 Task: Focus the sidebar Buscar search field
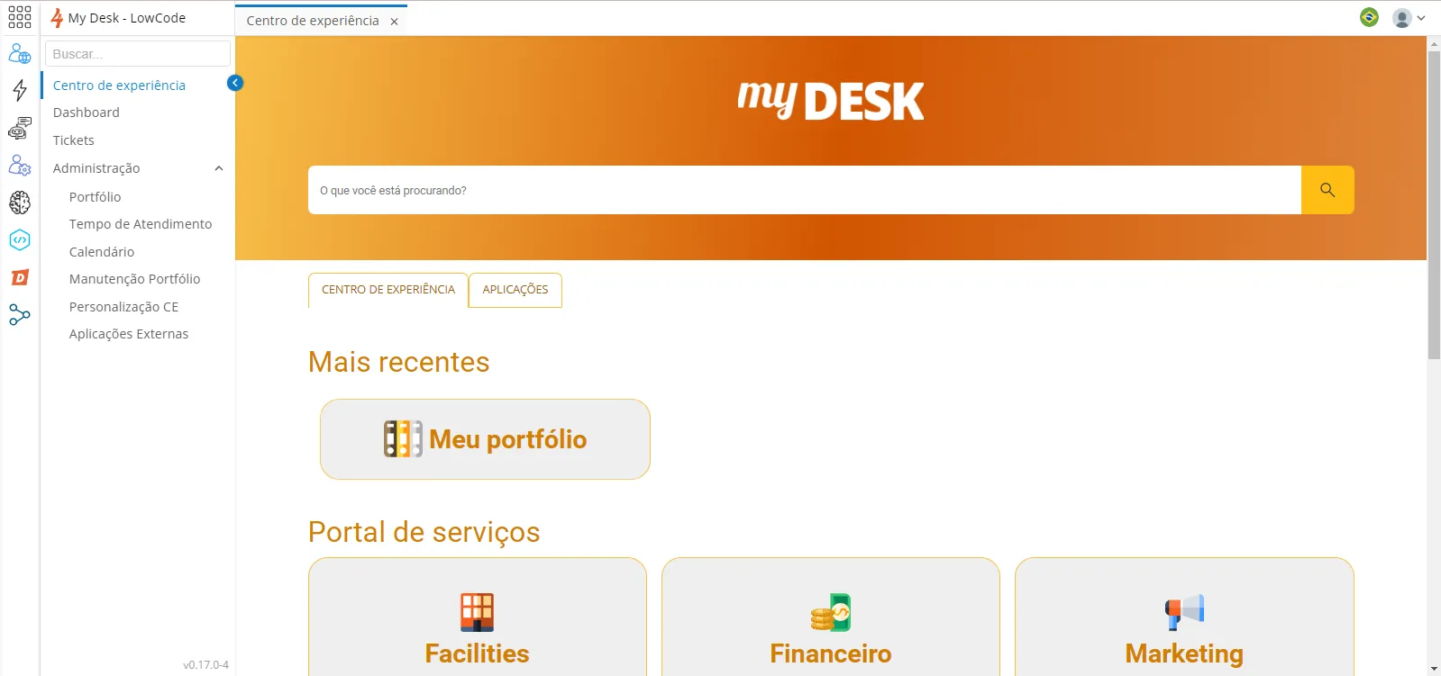[138, 54]
